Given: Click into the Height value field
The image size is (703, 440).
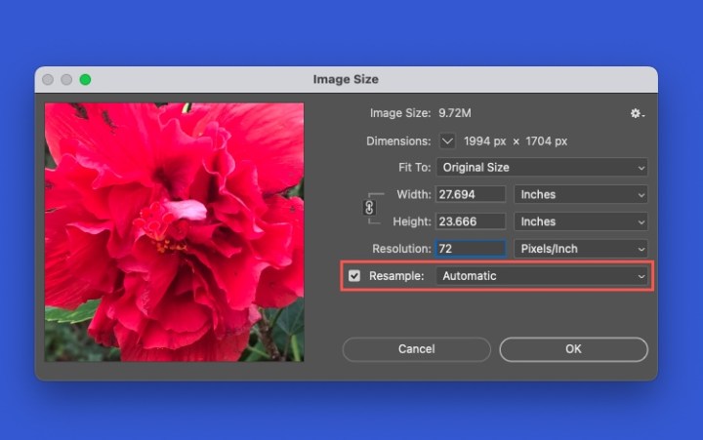Looking at the screenshot, I should (471, 221).
